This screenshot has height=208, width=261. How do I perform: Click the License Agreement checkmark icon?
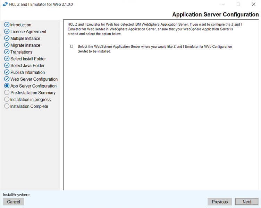point(7,31)
